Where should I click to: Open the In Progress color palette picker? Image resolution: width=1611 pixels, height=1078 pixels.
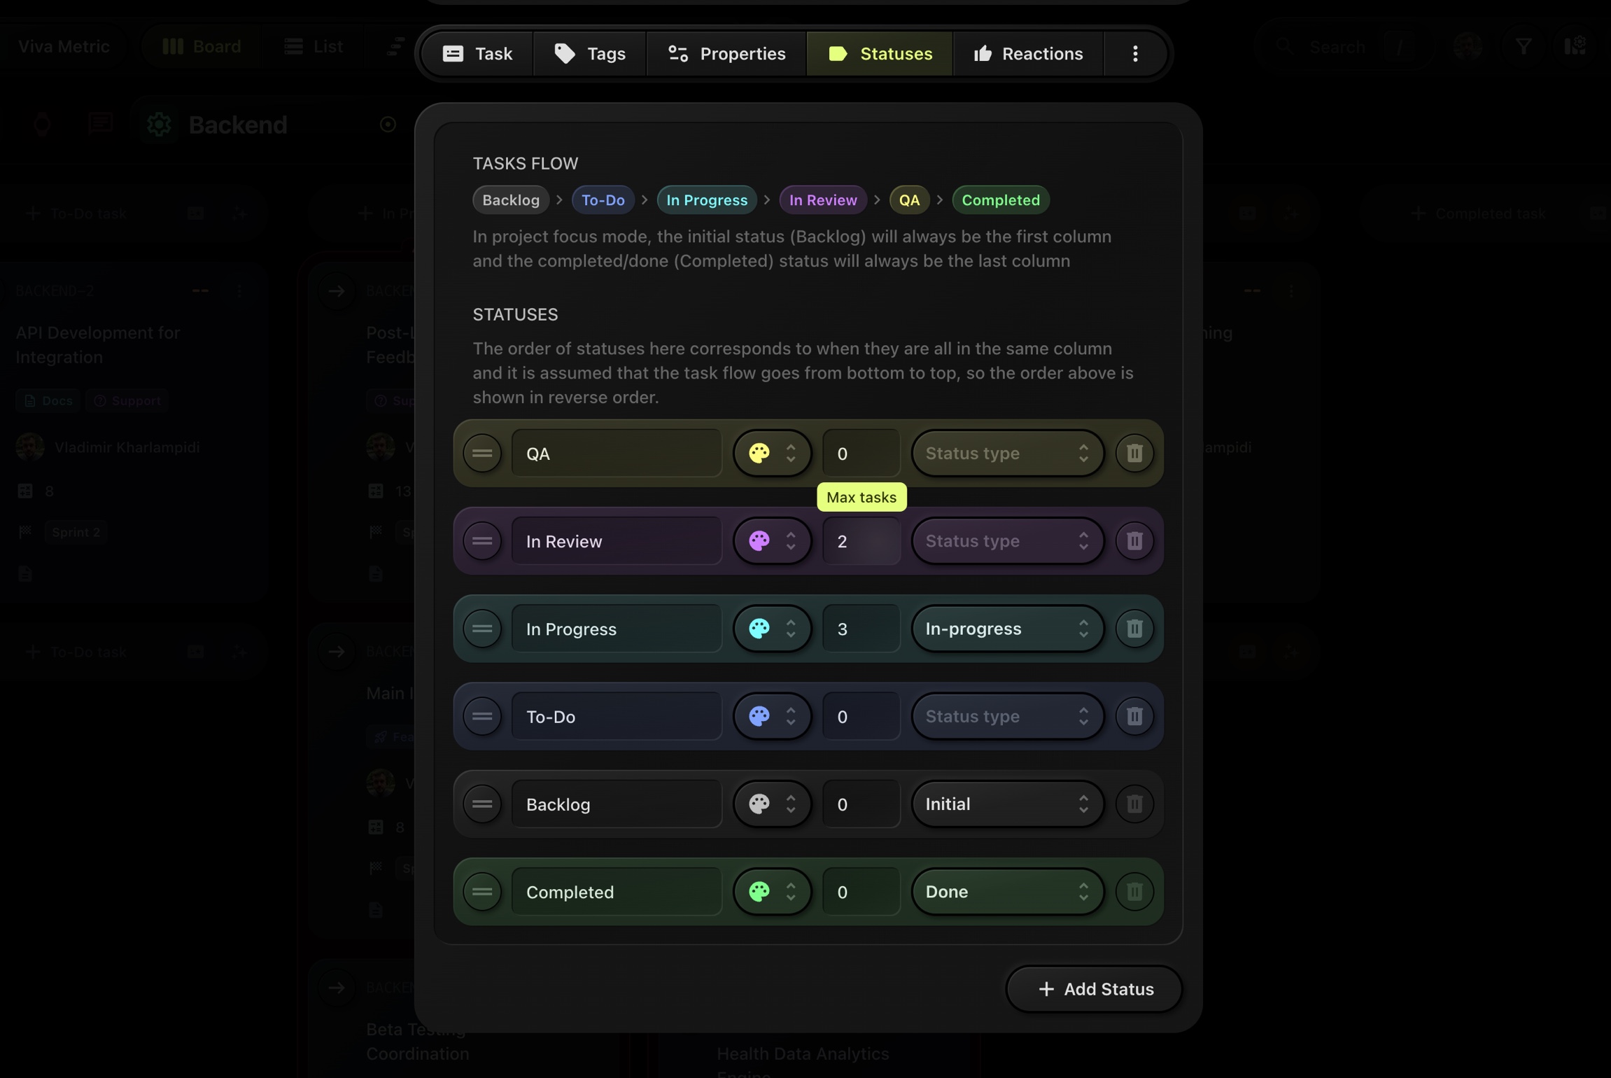[x=771, y=629]
